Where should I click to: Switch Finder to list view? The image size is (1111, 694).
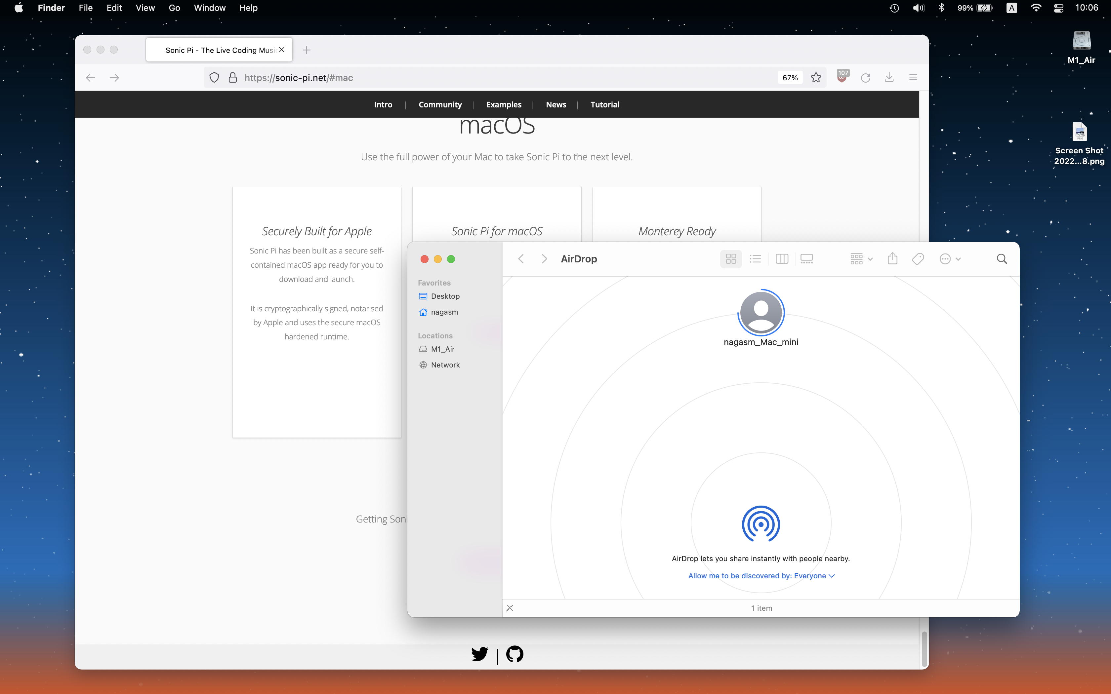tap(755, 259)
